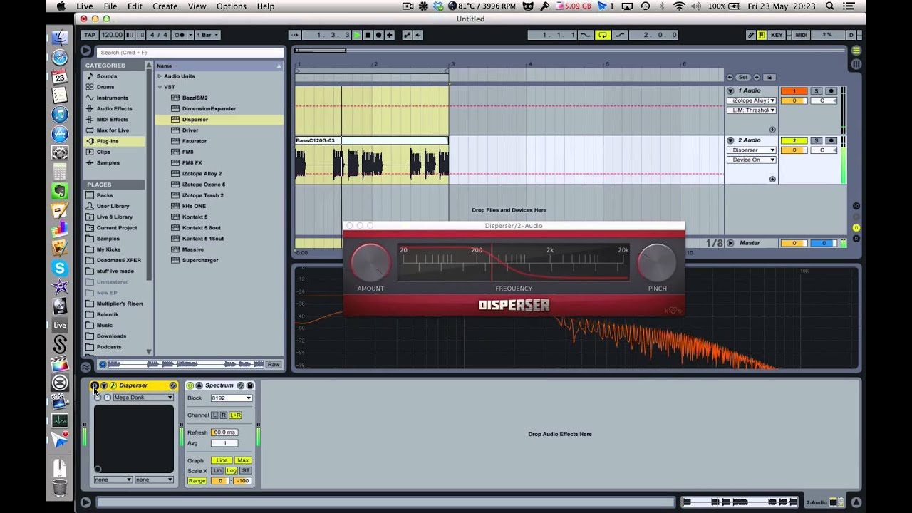Select Samples category in browser
Screen dimensions: 912x513
click(x=108, y=162)
